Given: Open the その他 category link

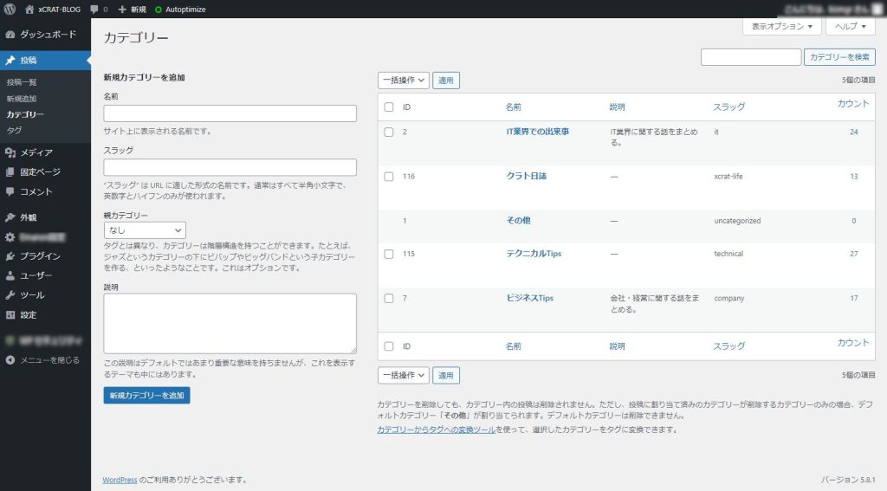Looking at the screenshot, I should pos(518,221).
